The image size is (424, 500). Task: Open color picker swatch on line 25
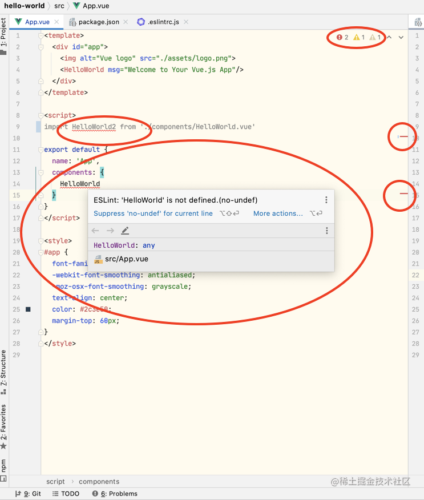click(28, 309)
